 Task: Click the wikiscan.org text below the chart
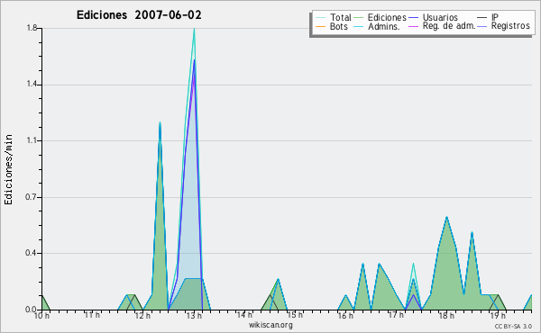click(x=270, y=325)
